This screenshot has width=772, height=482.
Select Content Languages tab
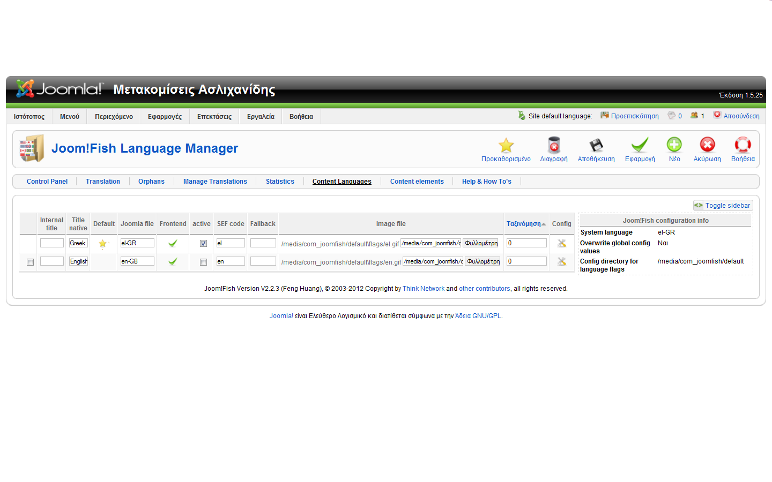point(342,182)
